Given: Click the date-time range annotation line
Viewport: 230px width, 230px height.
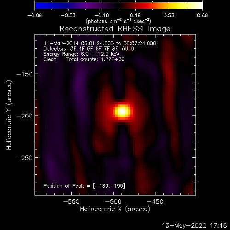Looking at the screenshot, I should click(100, 43).
